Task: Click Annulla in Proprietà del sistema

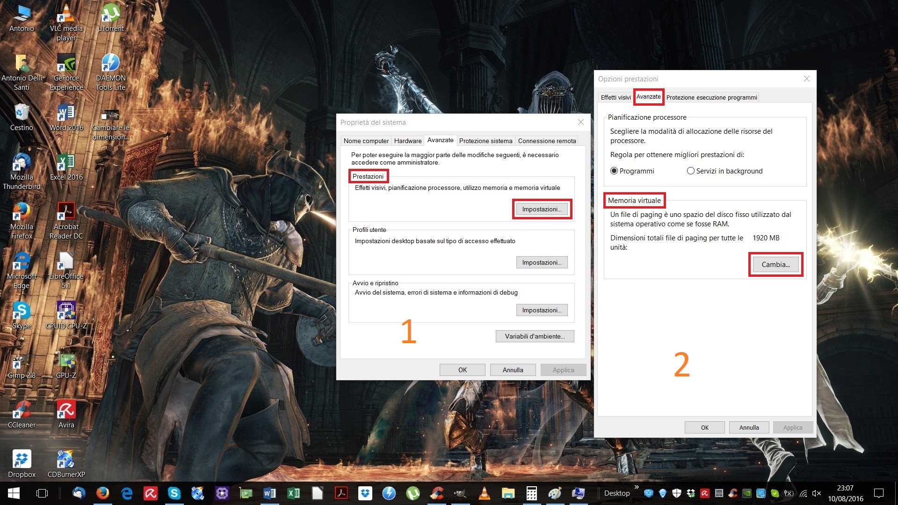Action: click(513, 370)
